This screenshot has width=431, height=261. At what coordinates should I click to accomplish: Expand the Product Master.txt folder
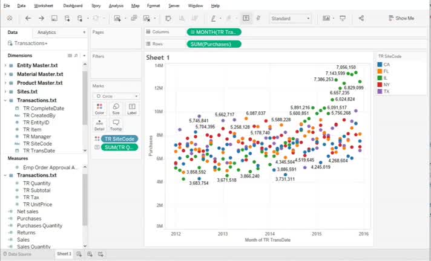[x=5, y=83]
